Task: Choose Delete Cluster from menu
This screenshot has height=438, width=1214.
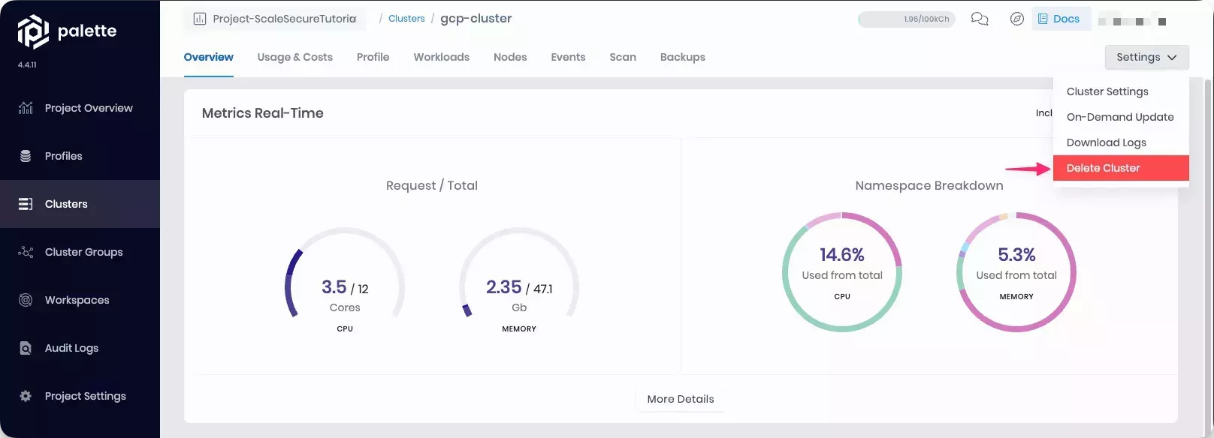Action: 1121,168
